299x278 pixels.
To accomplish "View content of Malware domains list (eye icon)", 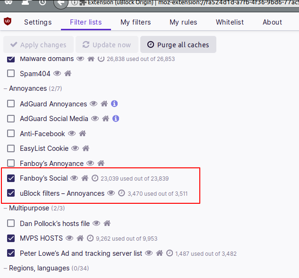I will 80,59.
